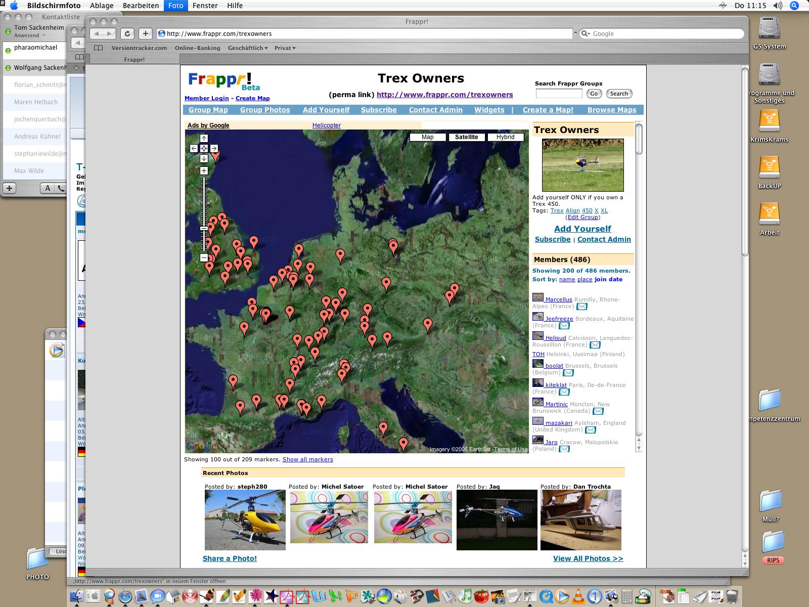Click the Helicopter ad link
809x607 pixels.
pyautogui.click(x=327, y=125)
